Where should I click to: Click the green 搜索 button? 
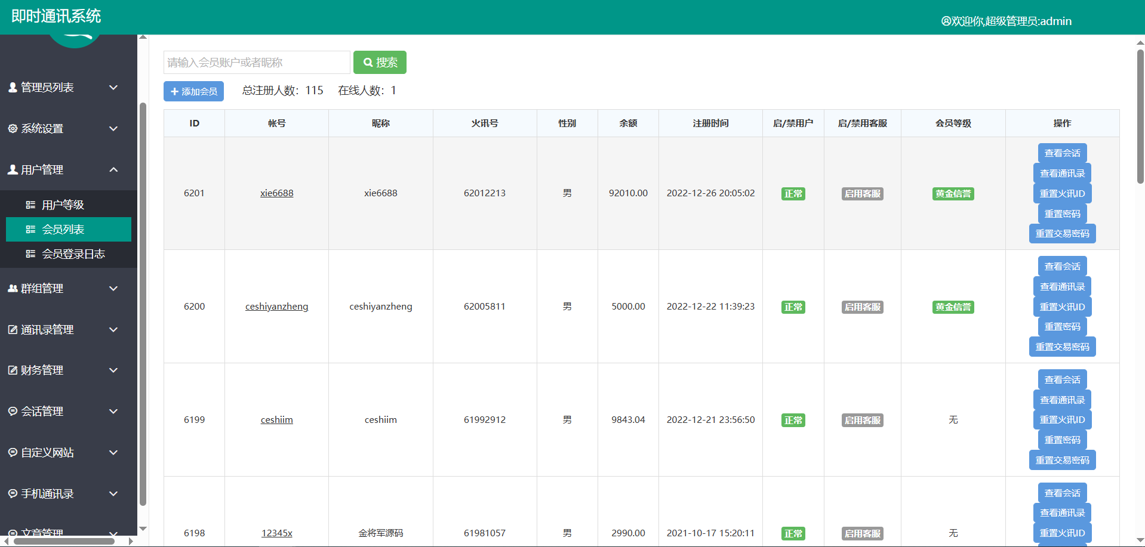coord(380,63)
